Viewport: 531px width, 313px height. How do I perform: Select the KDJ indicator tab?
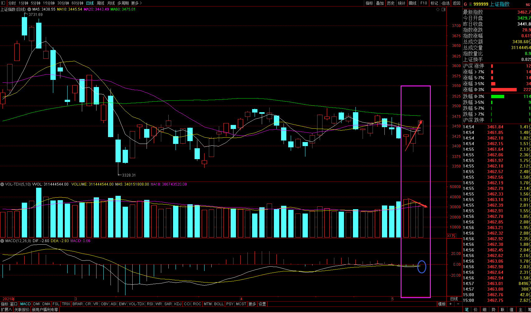click(178, 304)
